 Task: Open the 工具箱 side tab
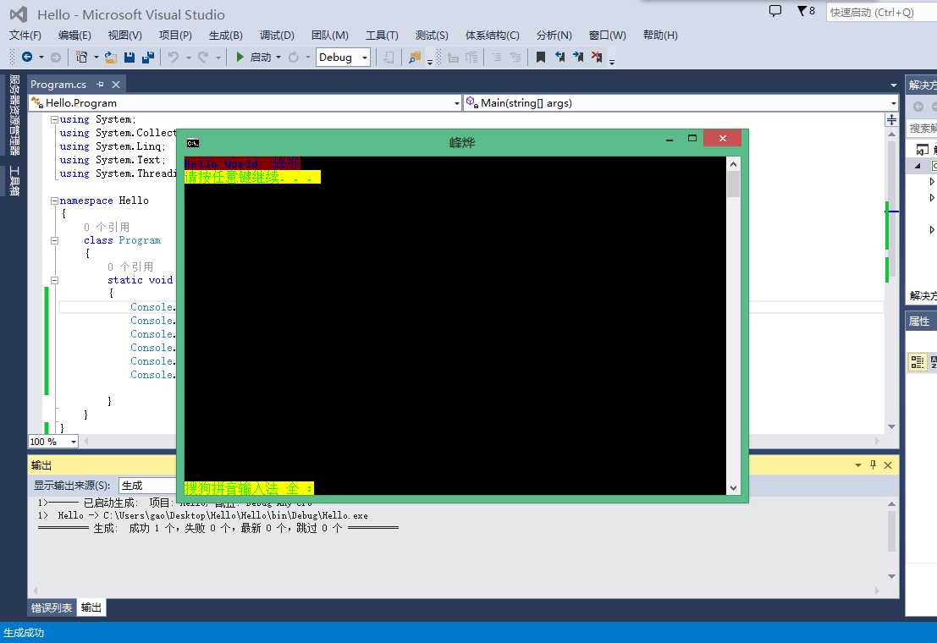pyautogui.click(x=14, y=181)
